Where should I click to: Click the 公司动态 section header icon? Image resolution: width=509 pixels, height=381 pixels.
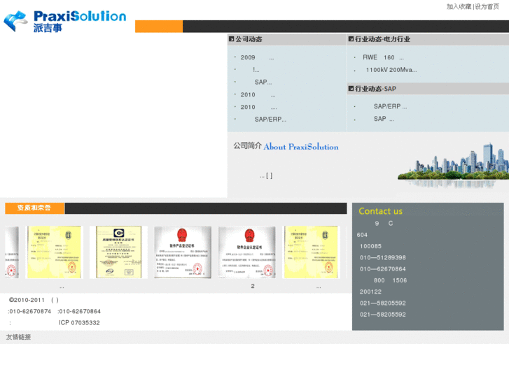tap(232, 39)
